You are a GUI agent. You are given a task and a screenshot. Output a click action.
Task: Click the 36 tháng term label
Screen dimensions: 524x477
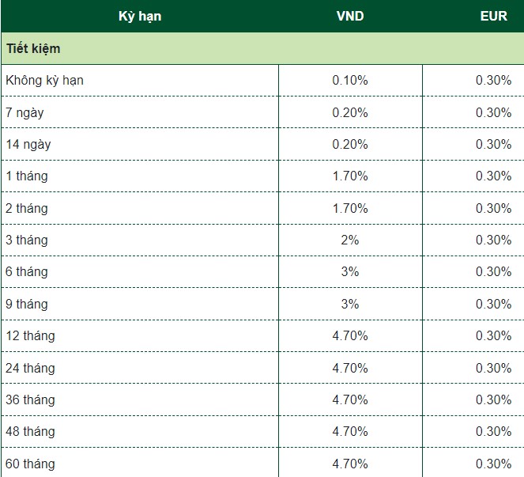pyautogui.click(x=30, y=399)
